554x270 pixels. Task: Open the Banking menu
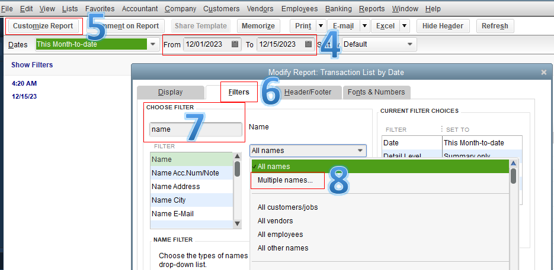pos(338,8)
